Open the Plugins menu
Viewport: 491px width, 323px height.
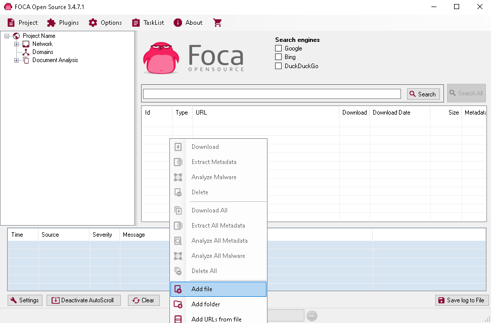point(63,23)
